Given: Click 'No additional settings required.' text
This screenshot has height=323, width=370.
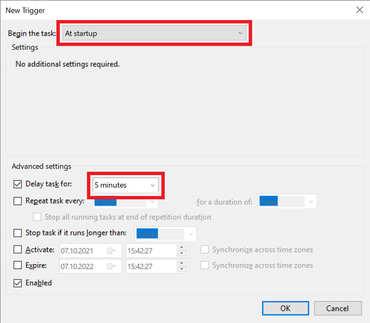Looking at the screenshot, I should coord(67,64).
